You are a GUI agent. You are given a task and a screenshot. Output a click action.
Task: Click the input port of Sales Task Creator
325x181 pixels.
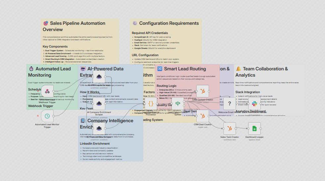pyautogui.click(x=223, y=128)
